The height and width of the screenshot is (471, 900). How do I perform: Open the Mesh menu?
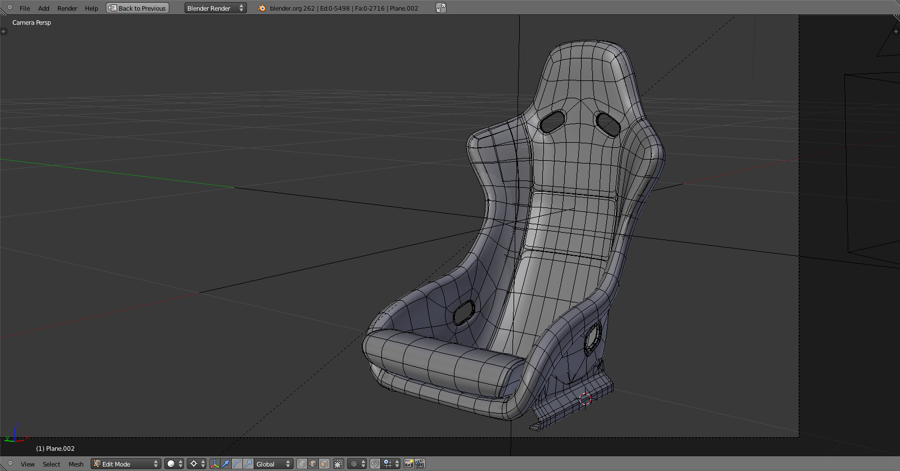[x=76, y=464]
